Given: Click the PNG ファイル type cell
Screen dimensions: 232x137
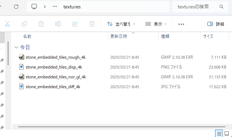Looking at the screenshot, I should [172, 67].
